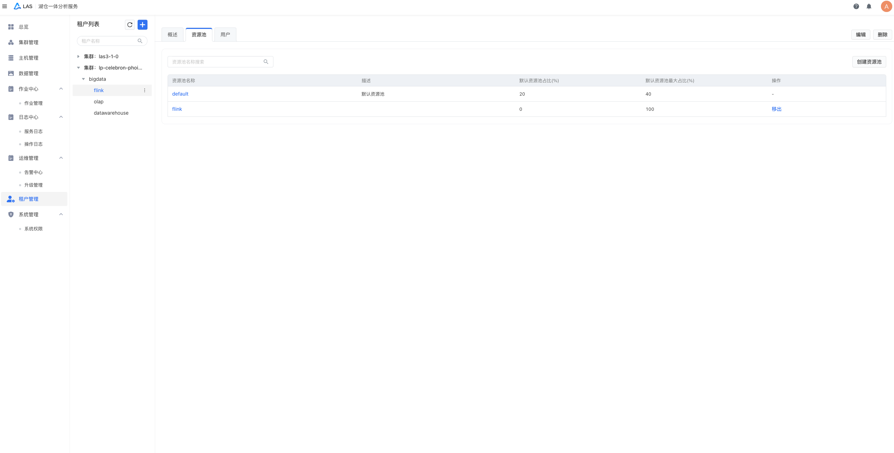Click the 系统管理 shield icon
894x453 pixels.
[11, 215]
